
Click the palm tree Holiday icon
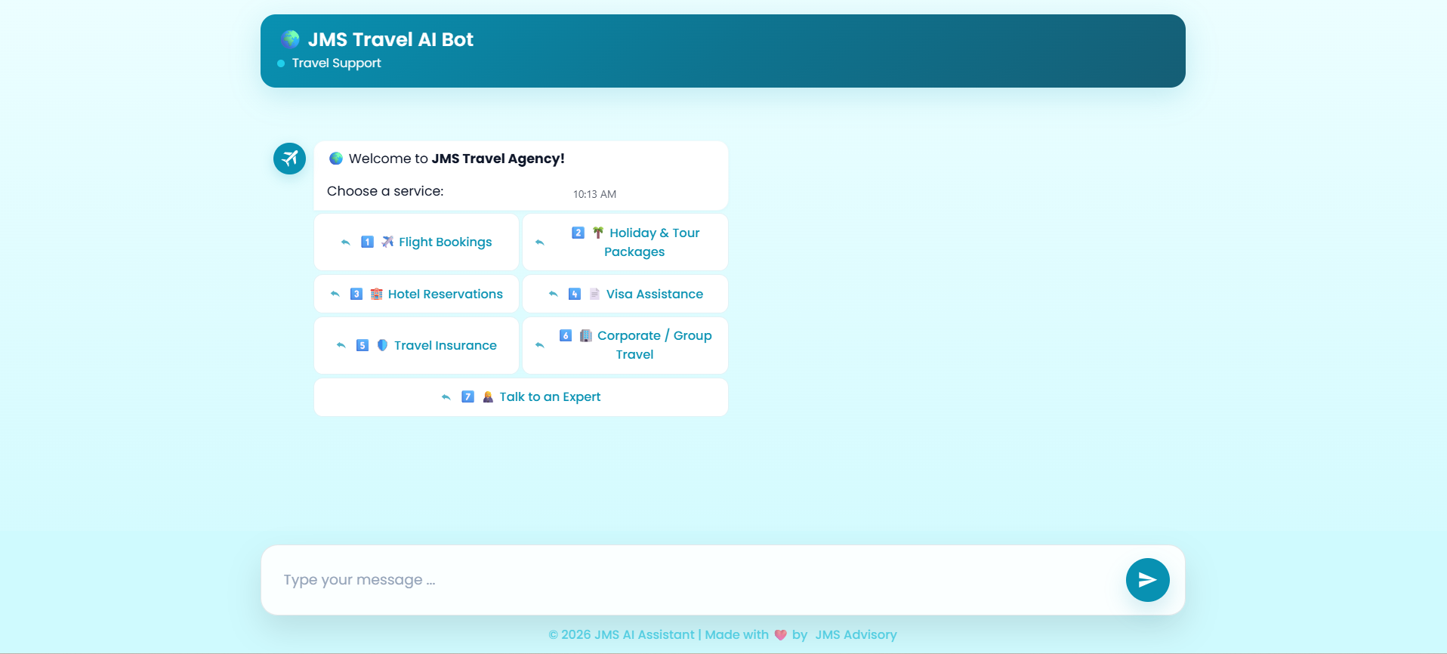(x=597, y=233)
